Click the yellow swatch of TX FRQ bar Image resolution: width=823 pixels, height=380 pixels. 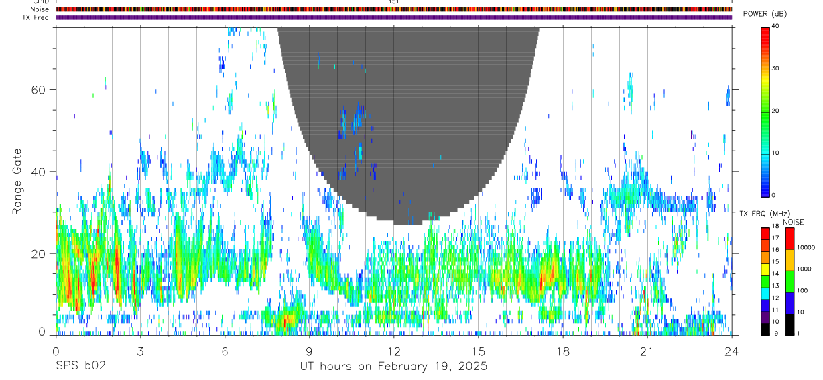tap(765, 269)
